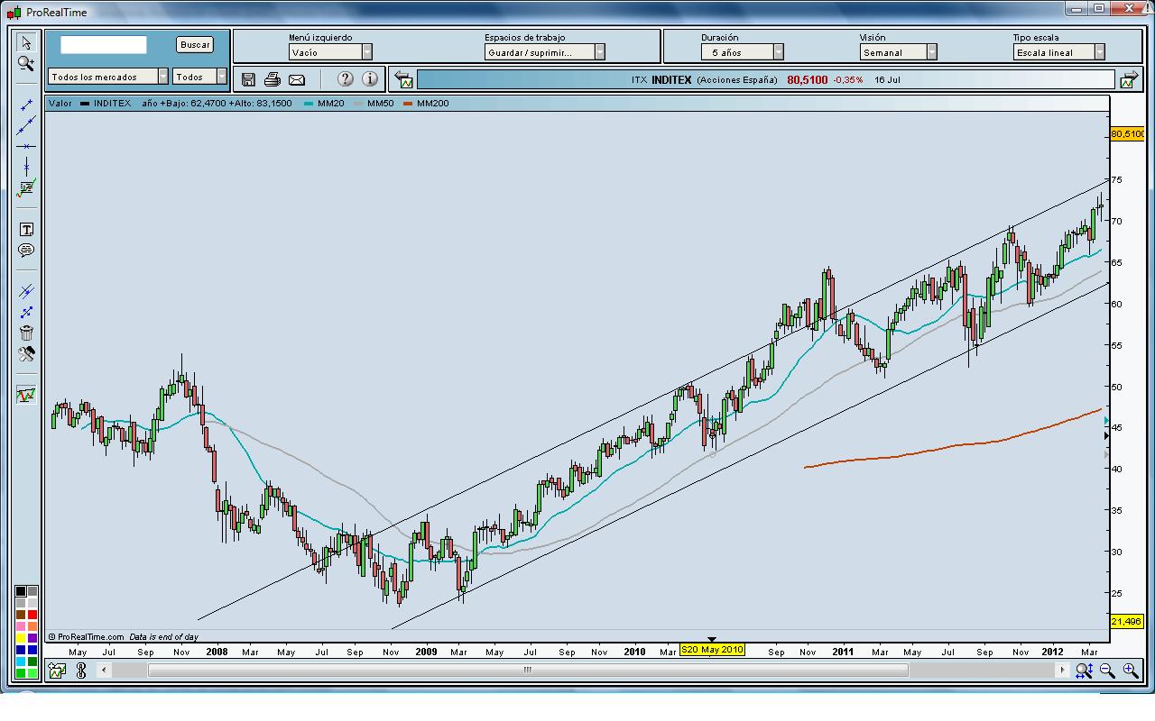Screen dimensions: 1155x721
Task: Click the orange "80,5100" price axis label
Action: click(1127, 134)
